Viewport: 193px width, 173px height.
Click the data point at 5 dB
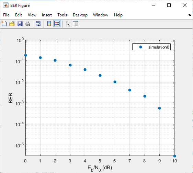click(x=100, y=75)
